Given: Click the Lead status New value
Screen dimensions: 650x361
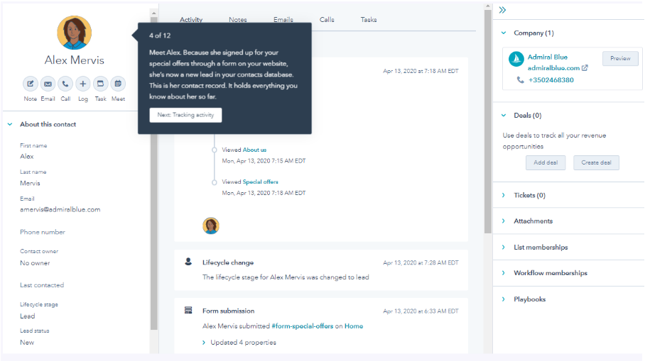Looking at the screenshot, I should (x=27, y=343).
